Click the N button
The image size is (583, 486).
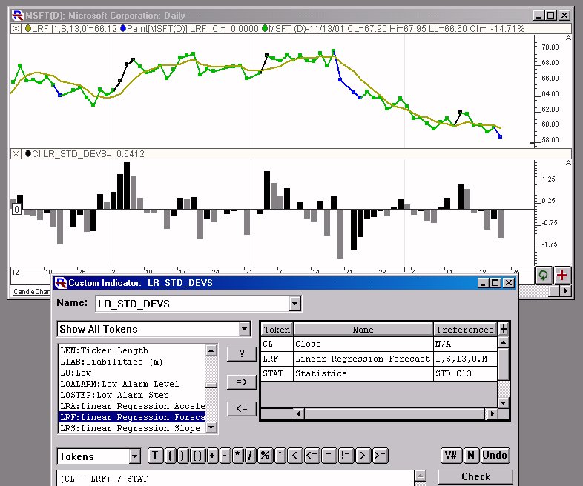pyautogui.click(x=471, y=455)
